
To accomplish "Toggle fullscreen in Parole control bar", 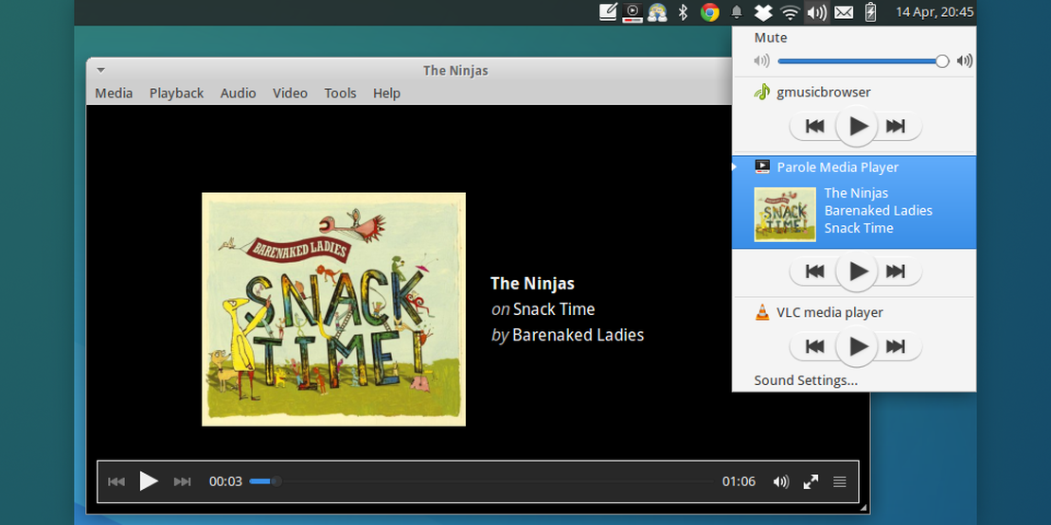I will pos(811,481).
